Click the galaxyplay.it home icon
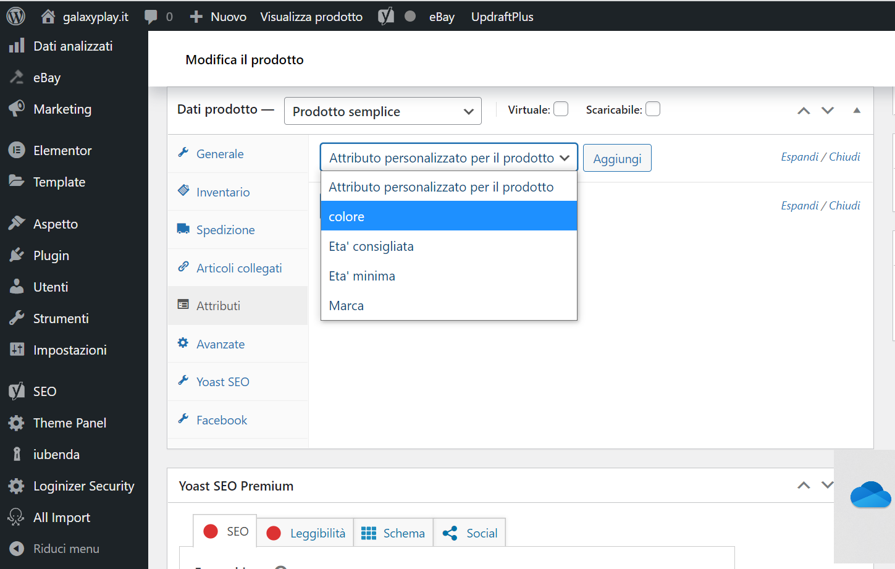Image resolution: width=895 pixels, height=569 pixels. (x=48, y=17)
